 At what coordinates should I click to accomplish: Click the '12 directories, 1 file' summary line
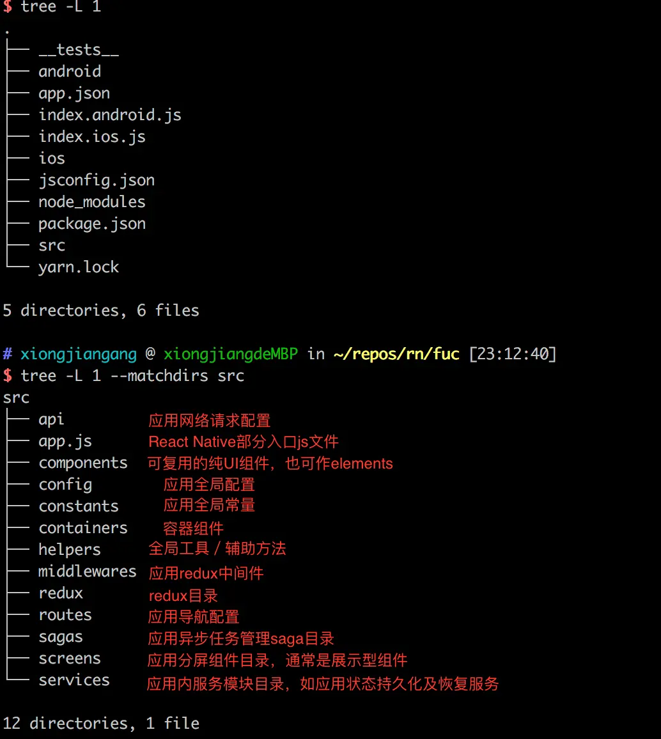pos(101,724)
